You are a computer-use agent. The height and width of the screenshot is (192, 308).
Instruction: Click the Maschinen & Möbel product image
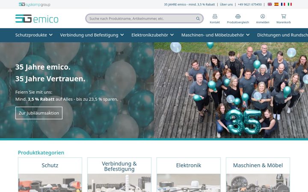click(258, 183)
